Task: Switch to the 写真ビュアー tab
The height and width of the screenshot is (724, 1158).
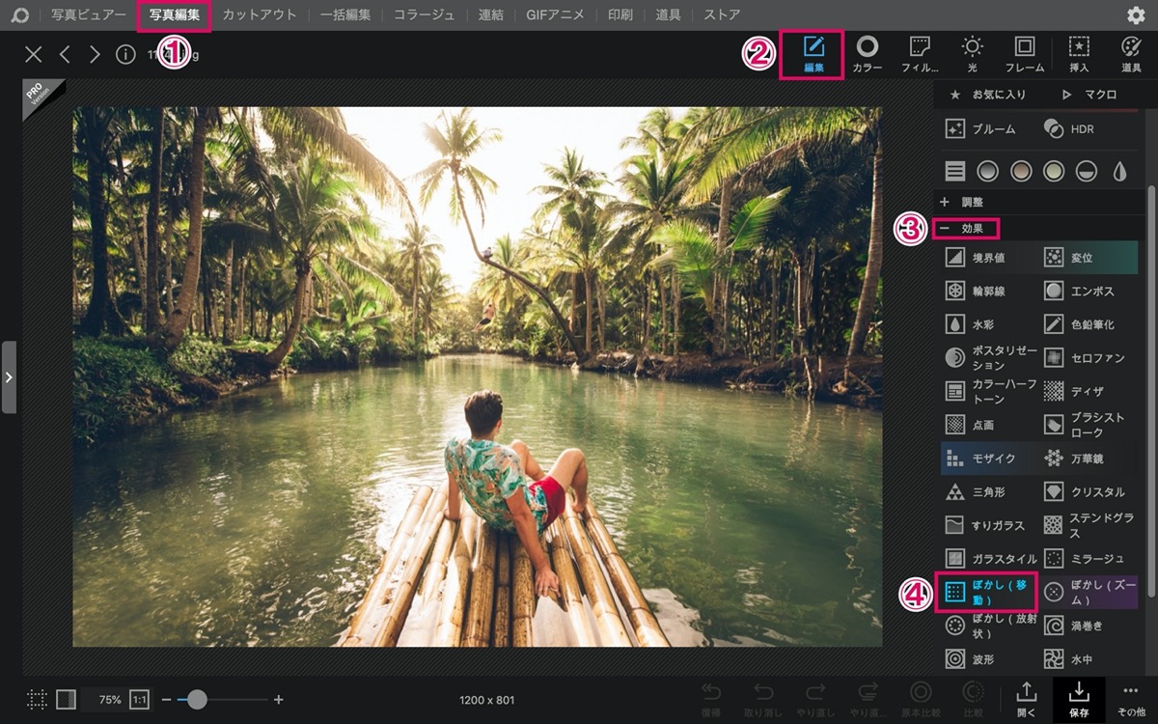Action: [89, 14]
